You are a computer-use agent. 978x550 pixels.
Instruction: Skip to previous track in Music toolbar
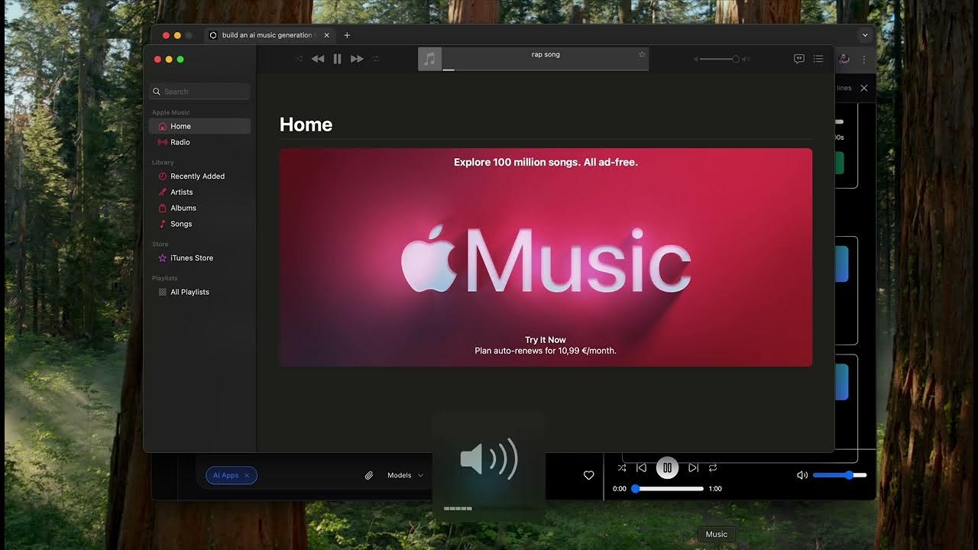coord(318,59)
